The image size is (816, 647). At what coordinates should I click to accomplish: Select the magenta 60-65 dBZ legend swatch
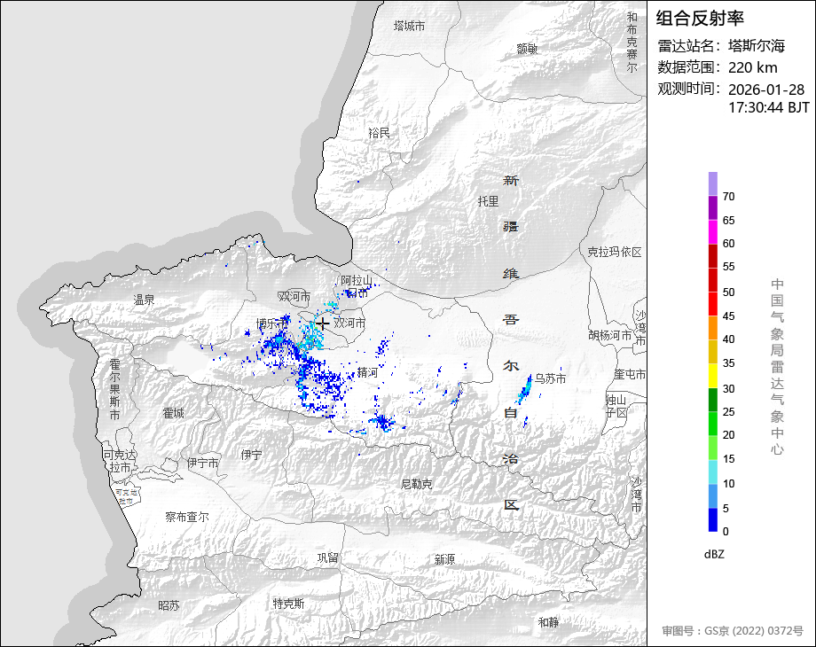pos(713,232)
